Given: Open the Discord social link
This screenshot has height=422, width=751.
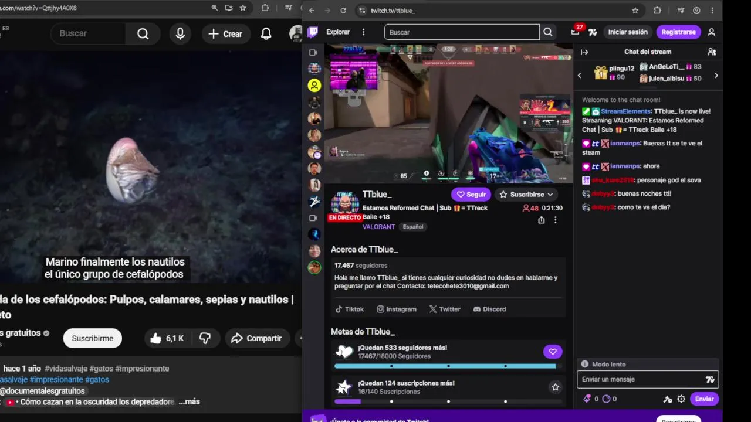Looking at the screenshot, I should (x=489, y=309).
